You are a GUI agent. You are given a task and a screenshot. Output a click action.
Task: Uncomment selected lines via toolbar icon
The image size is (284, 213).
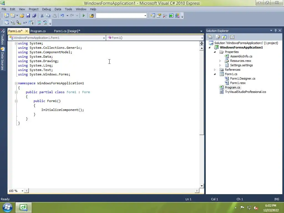(45, 23)
